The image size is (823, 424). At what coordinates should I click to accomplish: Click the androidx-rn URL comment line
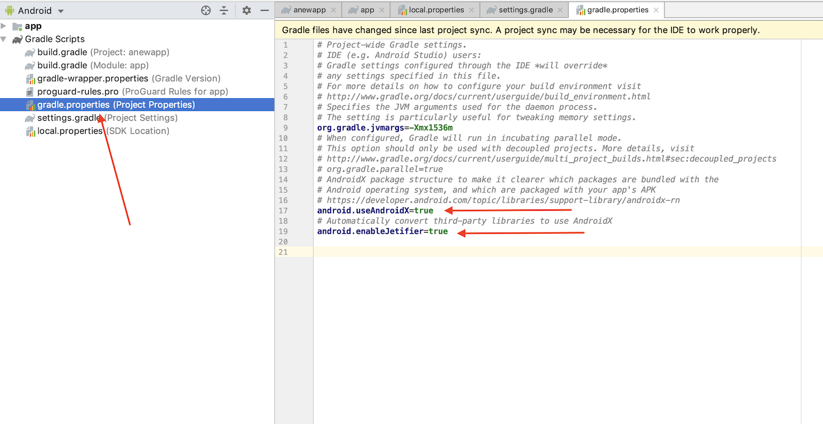[x=499, y=200]
